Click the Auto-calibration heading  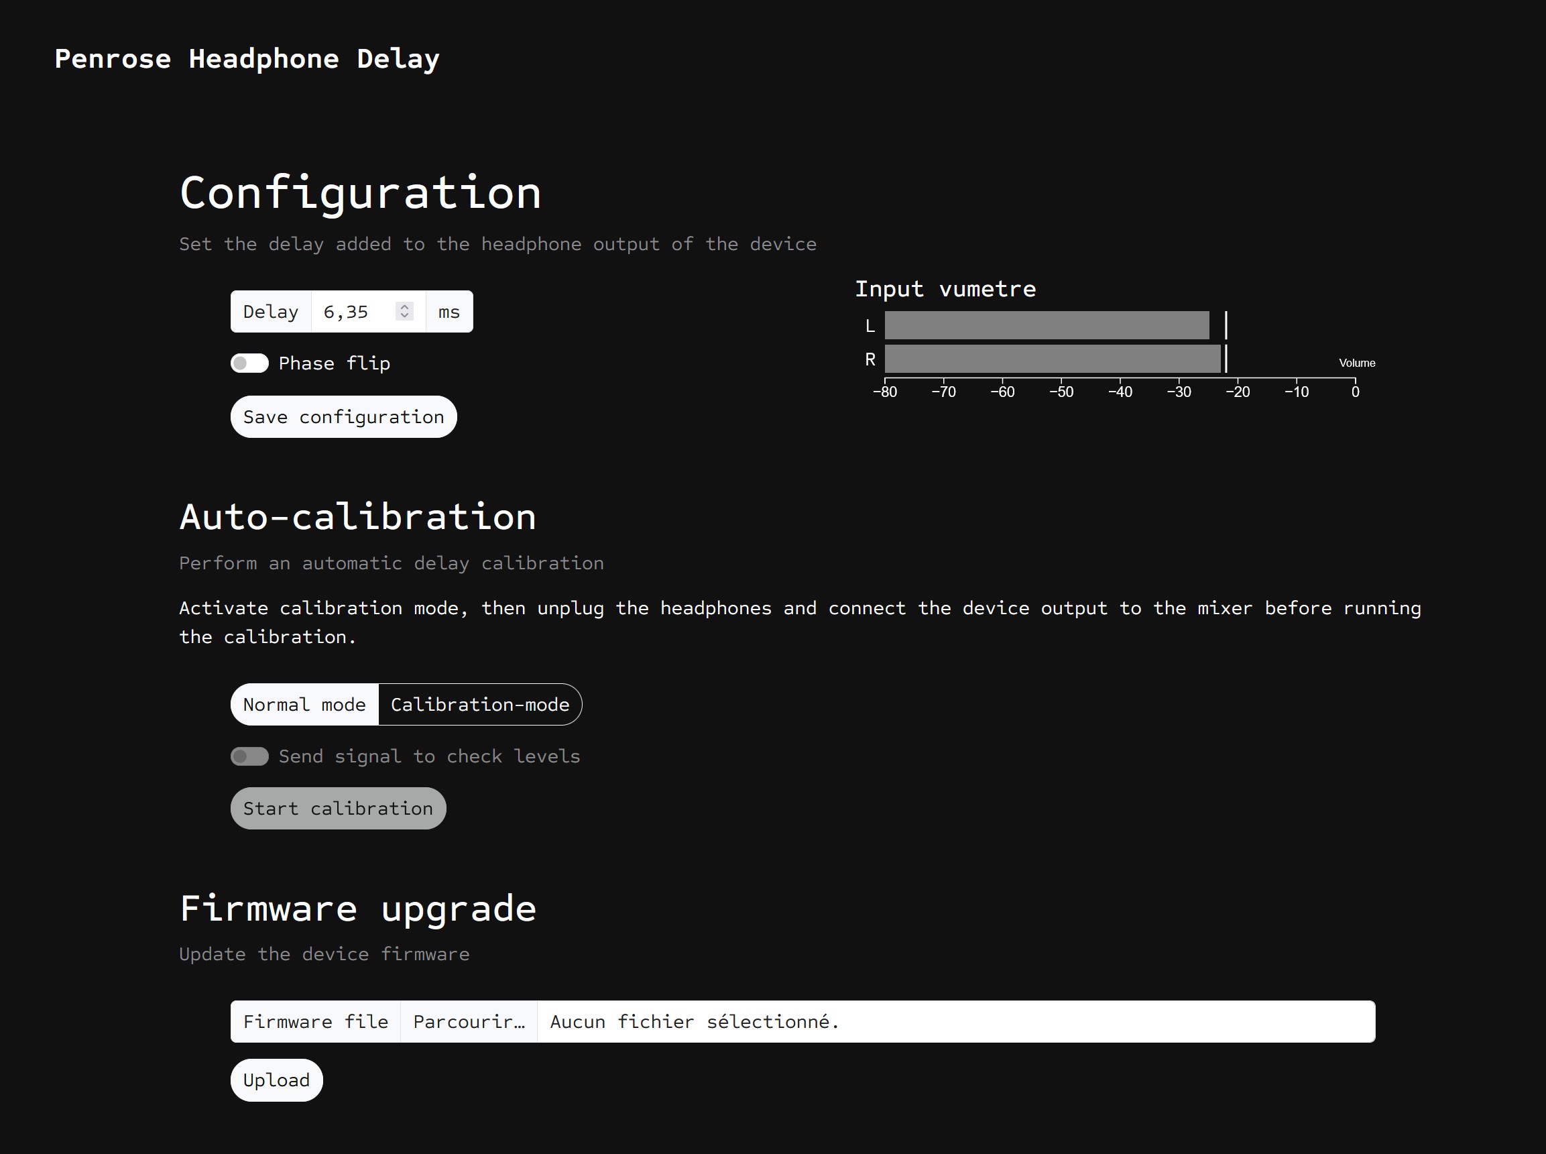pyautogui.click(x=357, y=517)
